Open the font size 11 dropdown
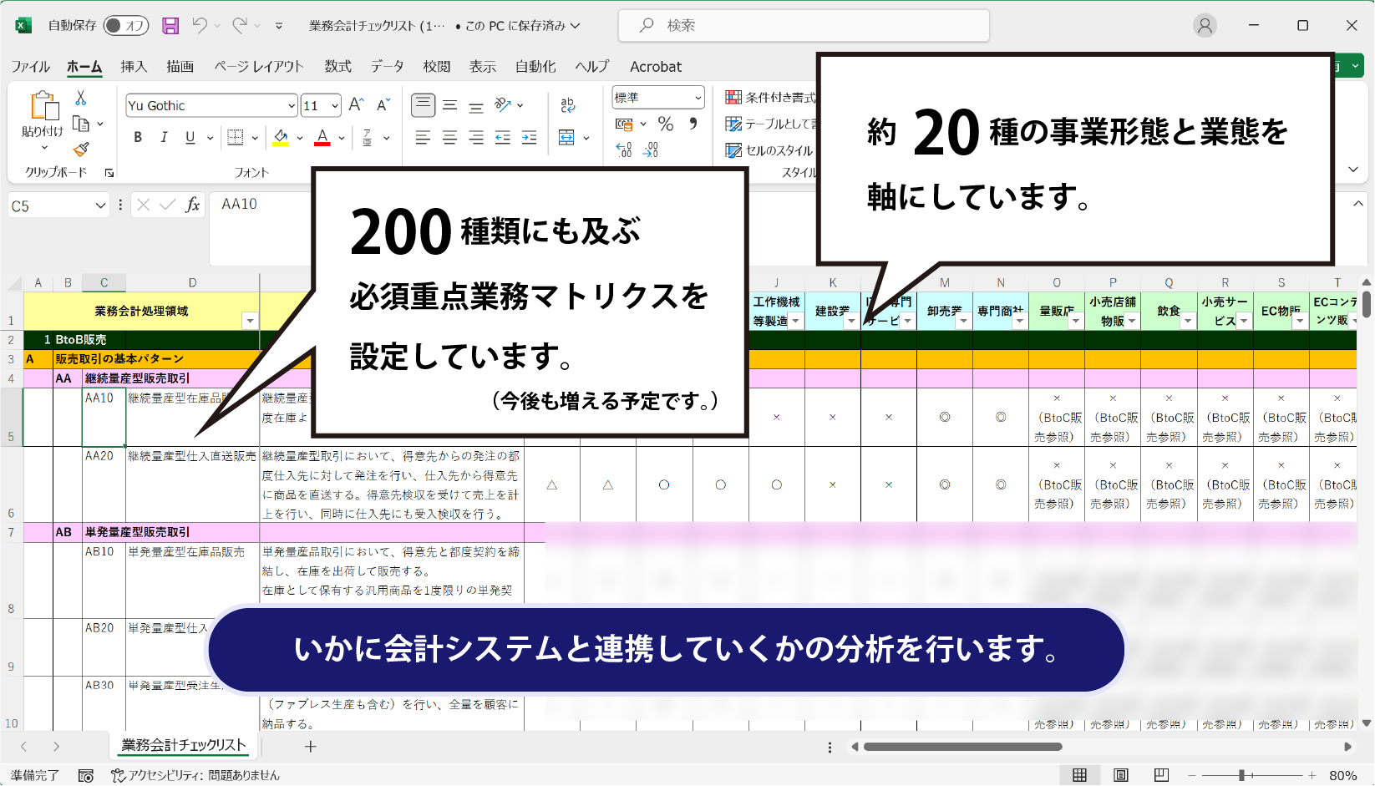1375x786 pixels. click(x=335, y=106)
